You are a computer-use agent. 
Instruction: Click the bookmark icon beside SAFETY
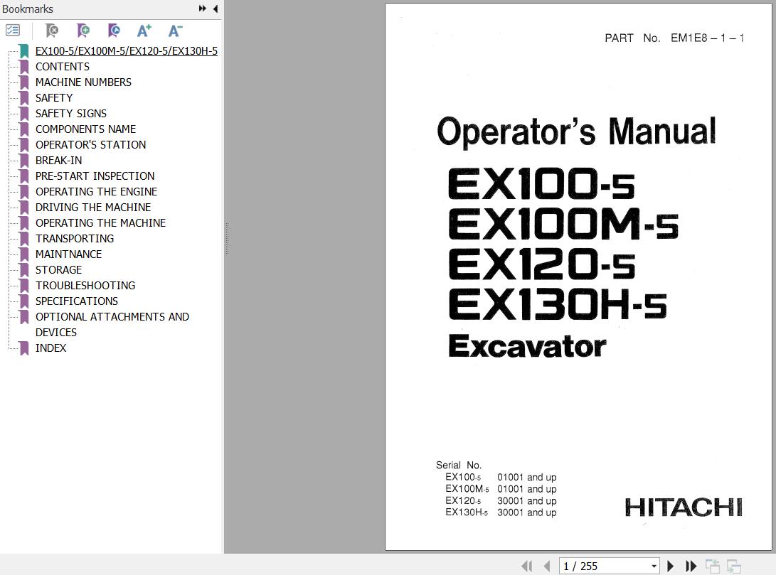[23, 98]
